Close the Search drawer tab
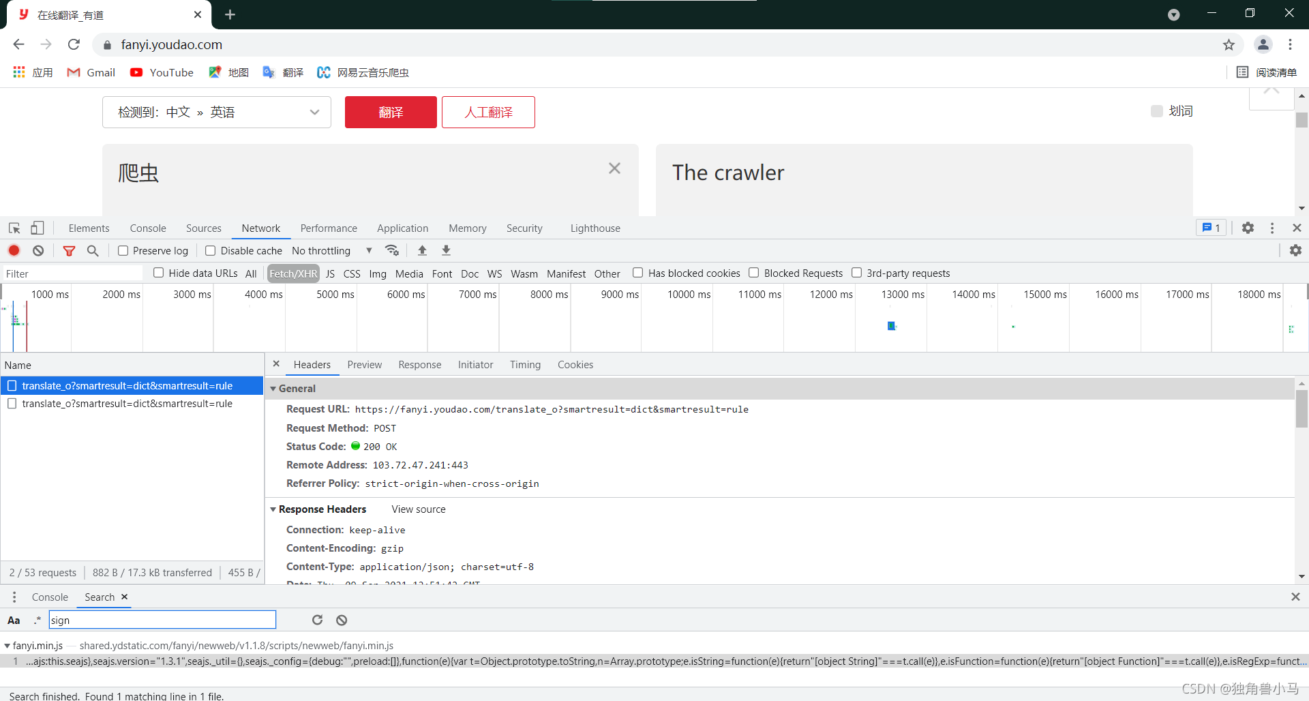1309x701 pixels. [124, 597]
